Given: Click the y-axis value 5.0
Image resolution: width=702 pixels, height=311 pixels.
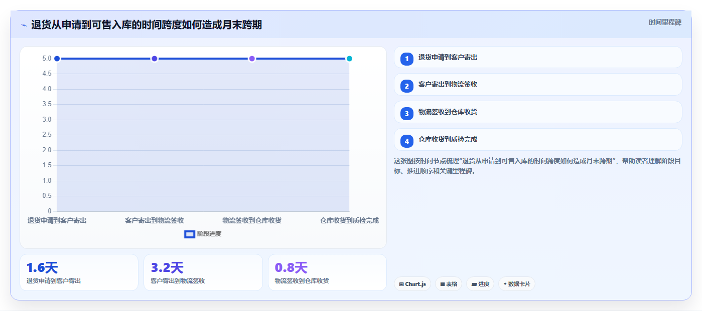Looking at the screenshot, I should [47, 59].
